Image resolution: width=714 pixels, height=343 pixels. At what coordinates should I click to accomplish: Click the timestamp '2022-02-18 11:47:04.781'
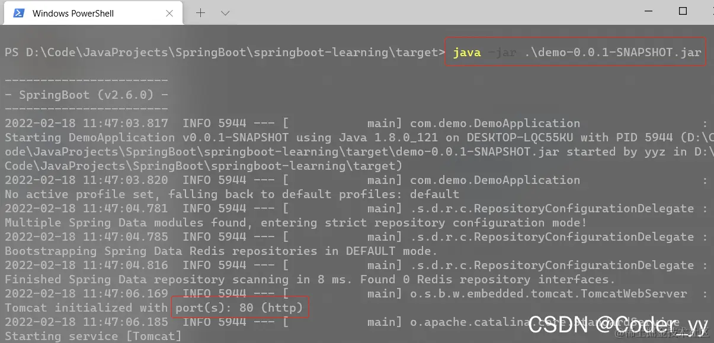(87, 208)
